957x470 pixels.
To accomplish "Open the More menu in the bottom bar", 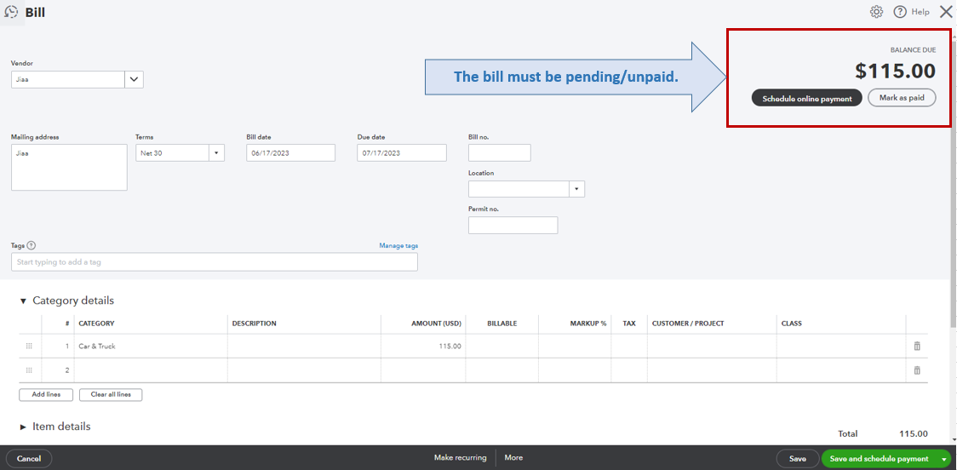I will click(513, 458).
